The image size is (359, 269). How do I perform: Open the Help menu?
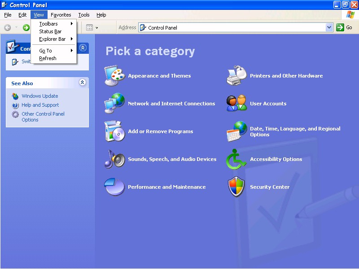101,15
